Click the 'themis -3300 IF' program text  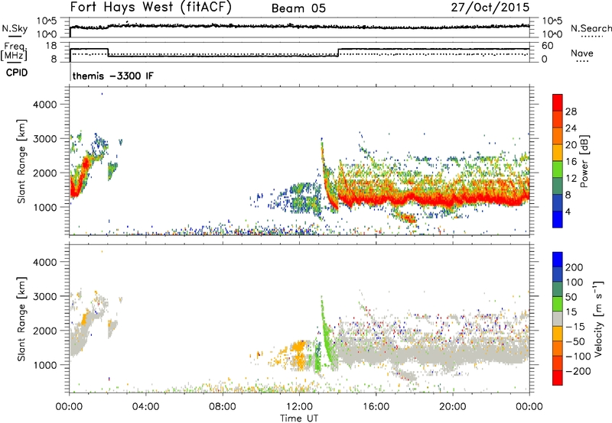click(112, 76)
